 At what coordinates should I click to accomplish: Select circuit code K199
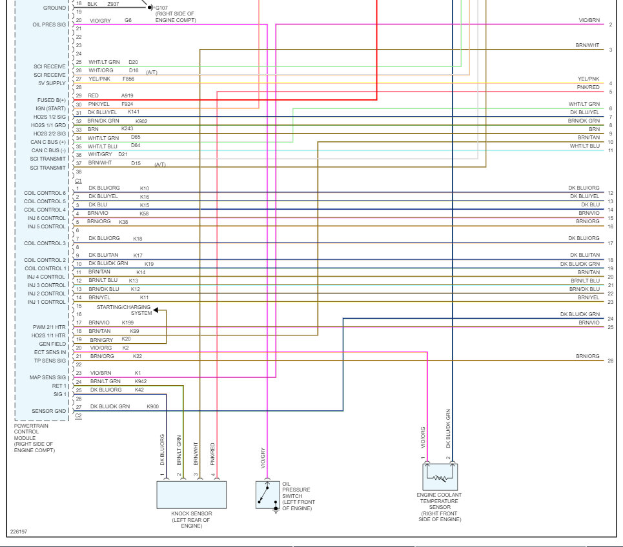pos(128,323)
